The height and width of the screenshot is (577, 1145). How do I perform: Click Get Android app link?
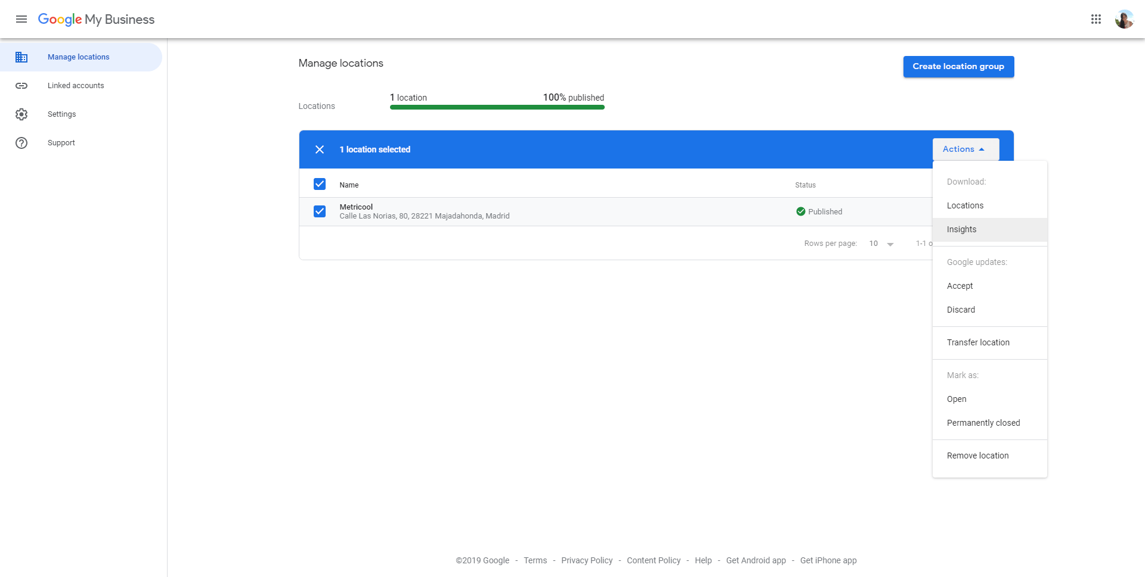[756, 560]
